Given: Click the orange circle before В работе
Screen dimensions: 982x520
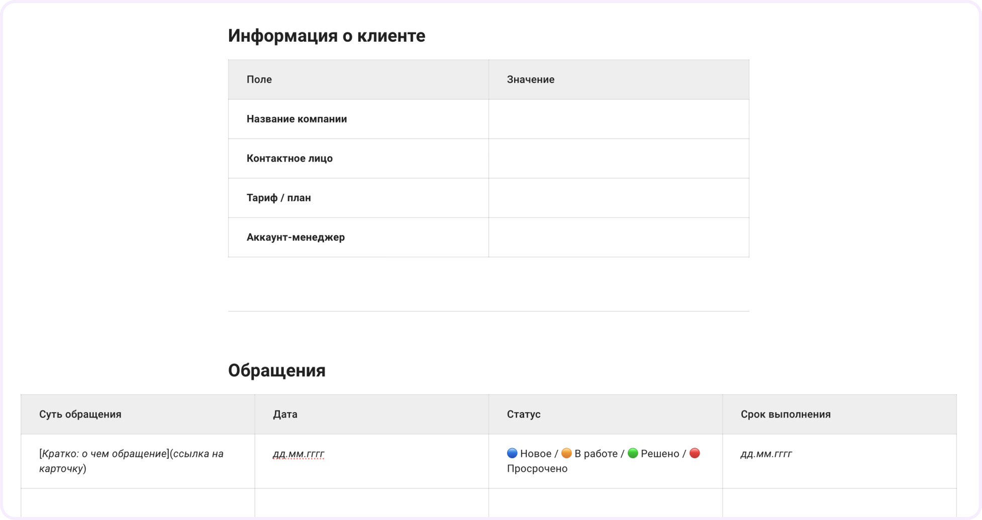Looking at the screenshot, I should [x=566, y=453].
